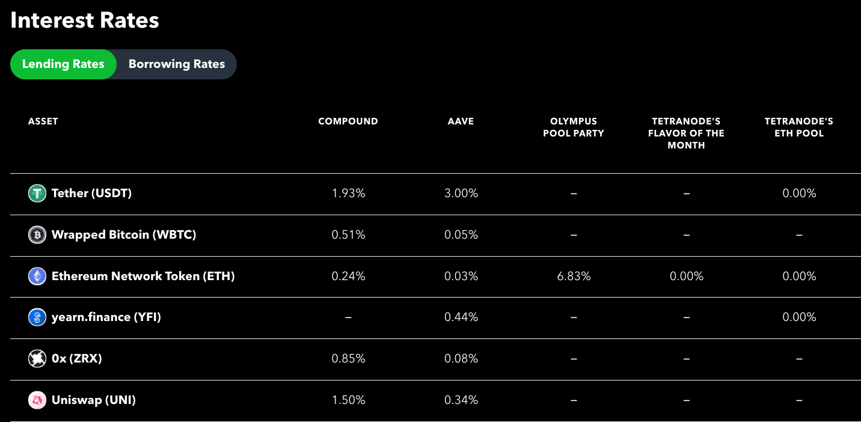Select the Tether (USDT) row label

(x=91, y=193)
